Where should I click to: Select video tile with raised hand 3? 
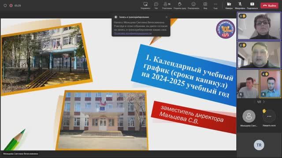click(x=259, y=26)
